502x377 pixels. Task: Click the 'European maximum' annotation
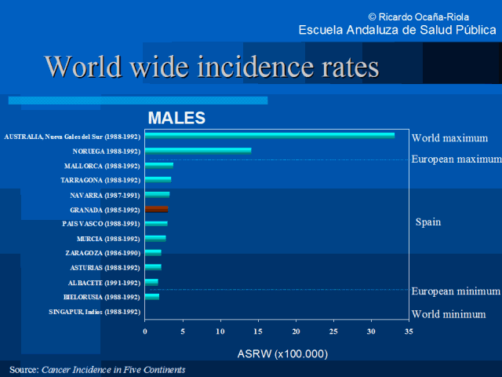(x=456, y=159)
